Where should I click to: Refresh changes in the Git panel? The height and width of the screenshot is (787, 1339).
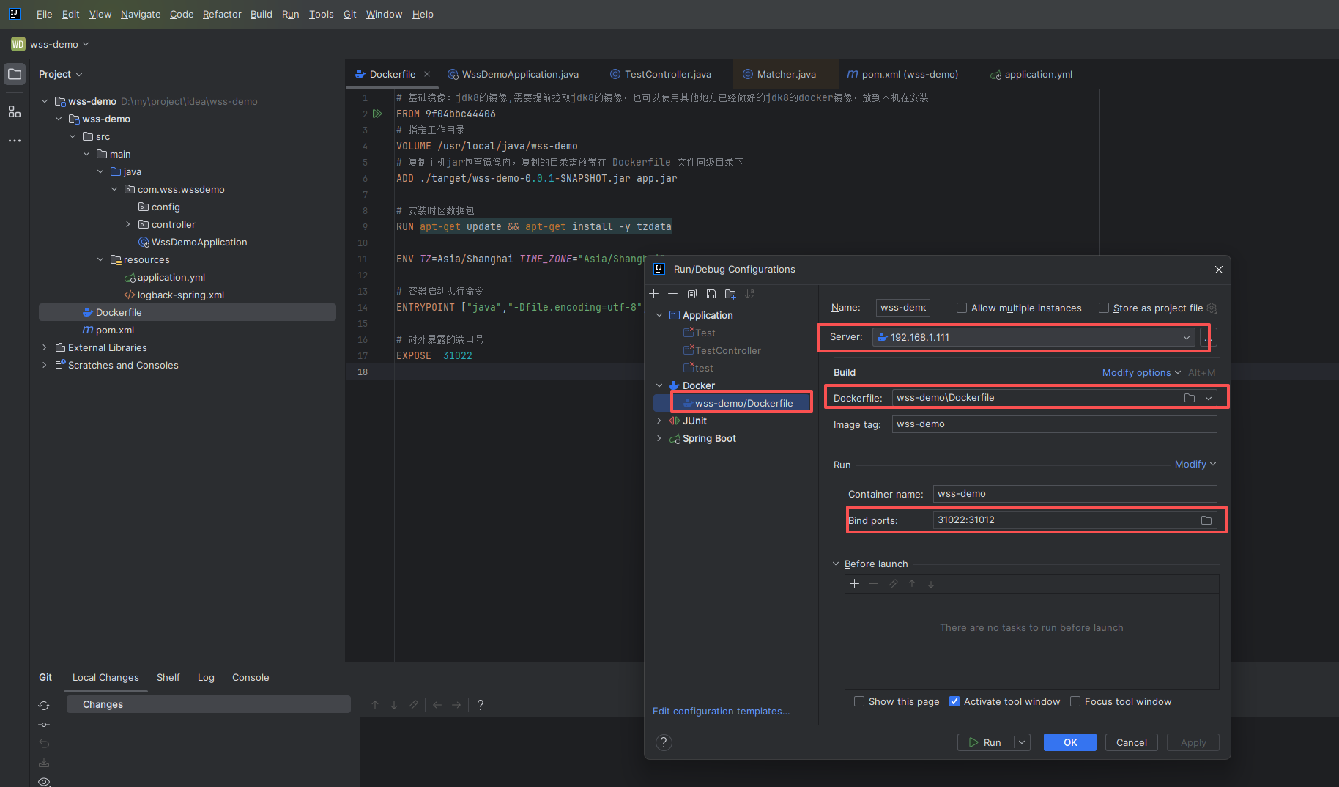pyautogui.click(x=44, y=705)
